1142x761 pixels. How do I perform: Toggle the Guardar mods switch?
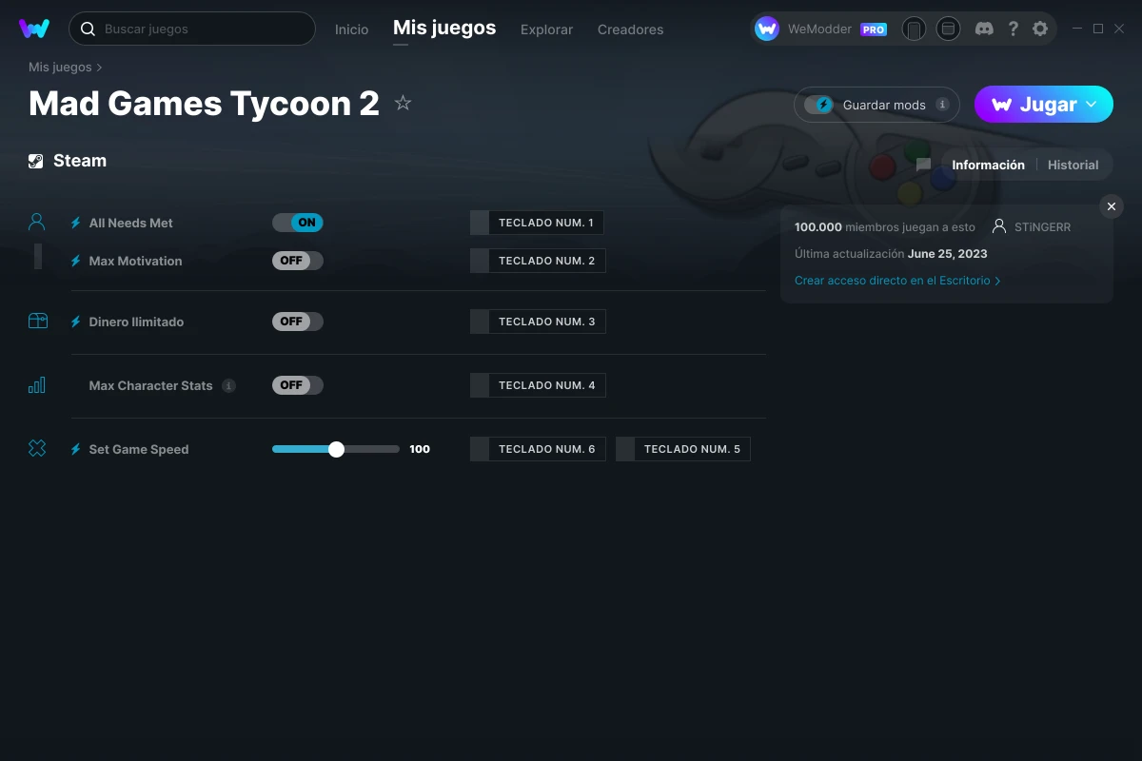[x=818, y=105]
